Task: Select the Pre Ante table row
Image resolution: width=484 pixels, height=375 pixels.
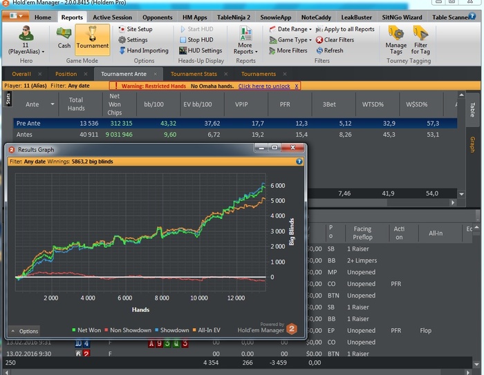Action: [28, 122]
